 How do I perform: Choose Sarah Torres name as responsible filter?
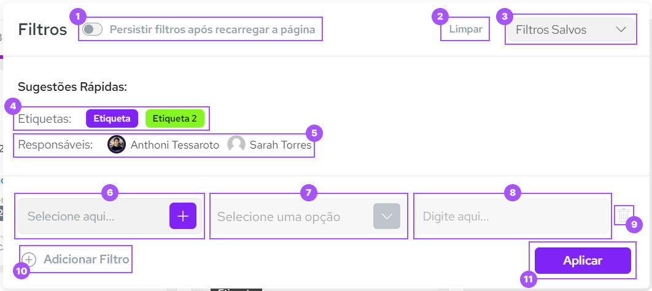[x=280, y=145]
